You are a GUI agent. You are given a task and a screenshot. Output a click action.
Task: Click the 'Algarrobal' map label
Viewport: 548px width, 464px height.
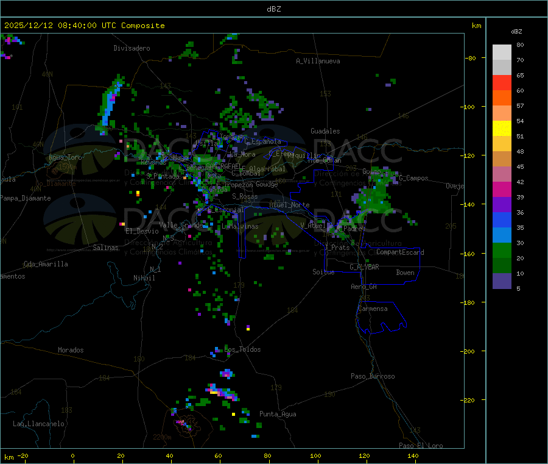pyautogui.click(x=267, y=169)
